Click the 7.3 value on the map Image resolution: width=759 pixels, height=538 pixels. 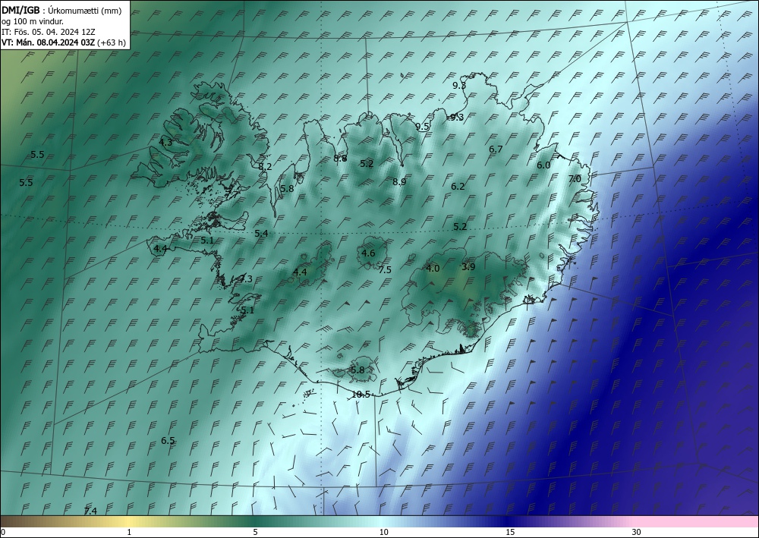coord(246,279)
